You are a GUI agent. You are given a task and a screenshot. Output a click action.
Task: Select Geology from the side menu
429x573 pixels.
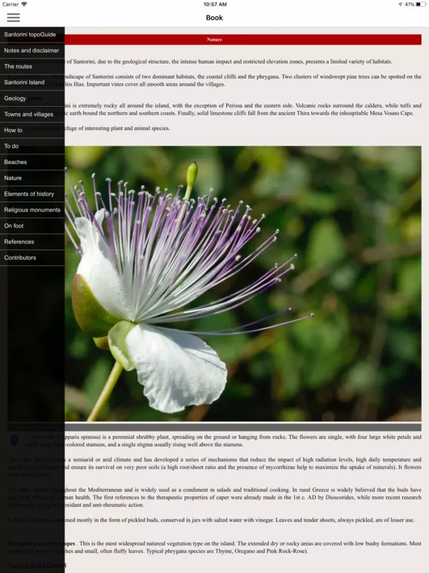pos(32,99)
